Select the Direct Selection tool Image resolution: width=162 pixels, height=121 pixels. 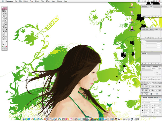[6, 11]
